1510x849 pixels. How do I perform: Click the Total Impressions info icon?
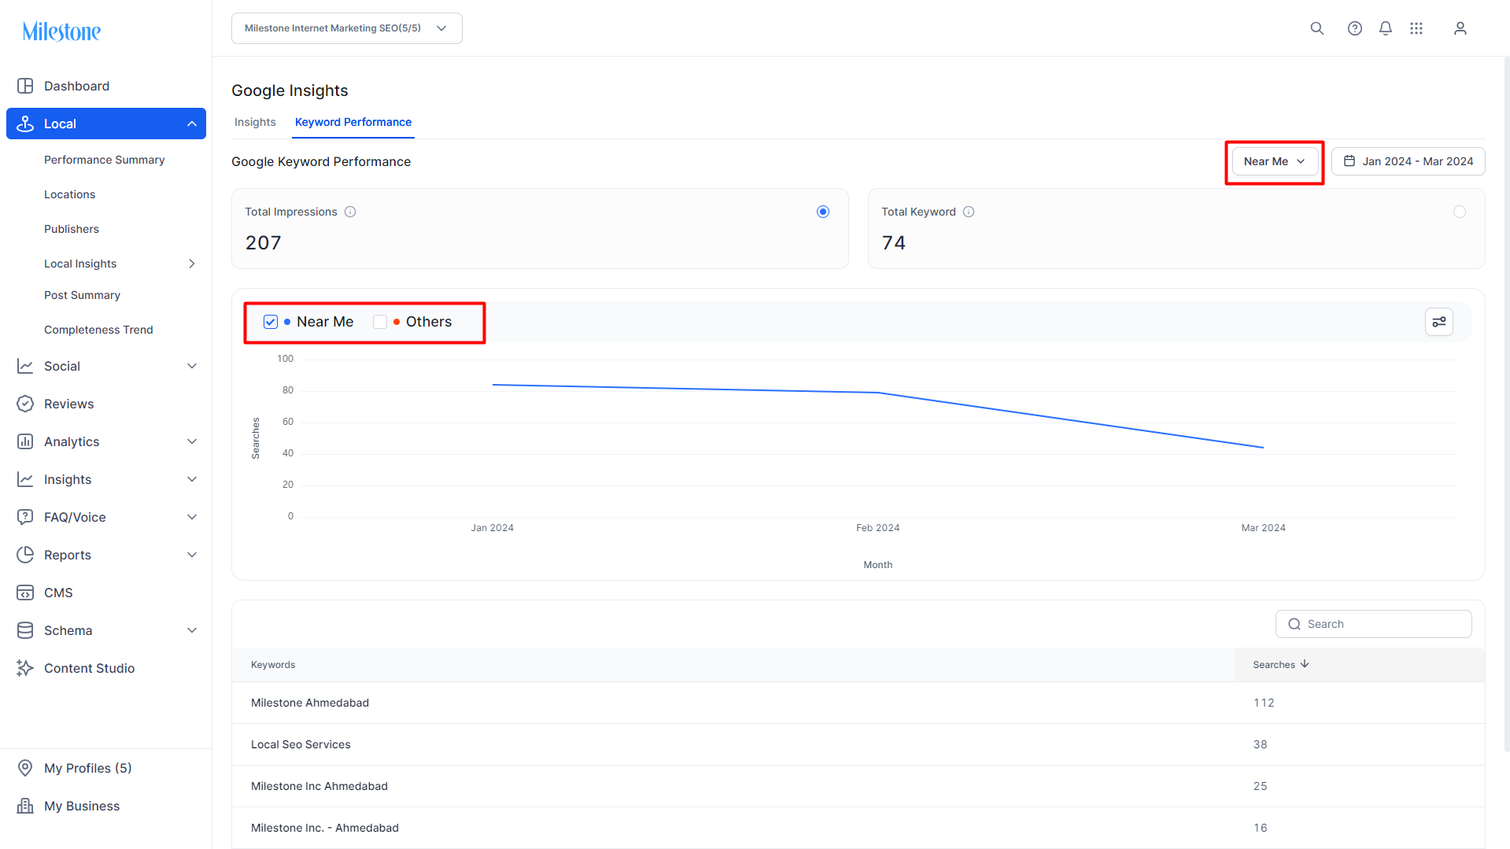pos(350,212)
